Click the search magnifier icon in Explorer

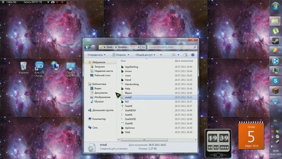point(195,47)
